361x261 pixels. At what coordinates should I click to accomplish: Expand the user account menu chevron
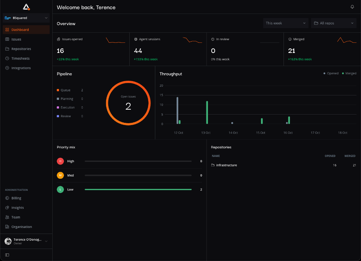46,241
